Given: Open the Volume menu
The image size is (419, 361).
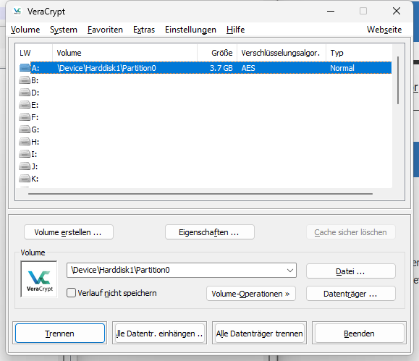Looking at the screenshot, I should pos(25,30).
